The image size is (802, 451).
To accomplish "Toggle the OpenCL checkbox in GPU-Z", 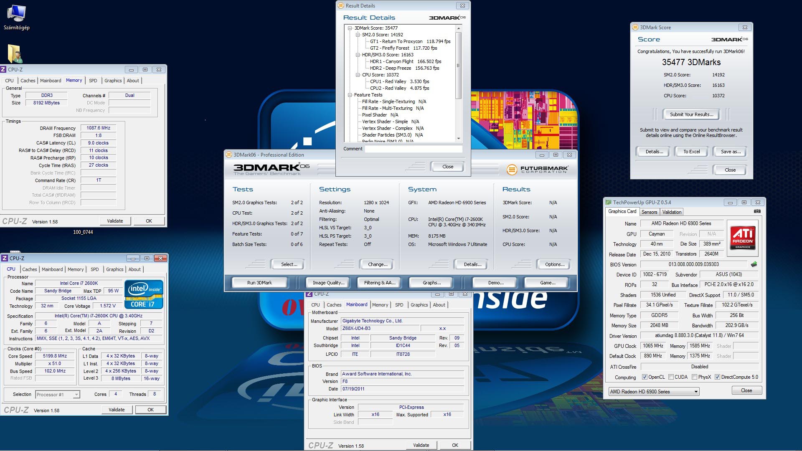I will point(645,377).
